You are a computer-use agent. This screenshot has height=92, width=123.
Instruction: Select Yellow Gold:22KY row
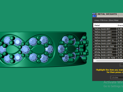(x=108, y=43)
